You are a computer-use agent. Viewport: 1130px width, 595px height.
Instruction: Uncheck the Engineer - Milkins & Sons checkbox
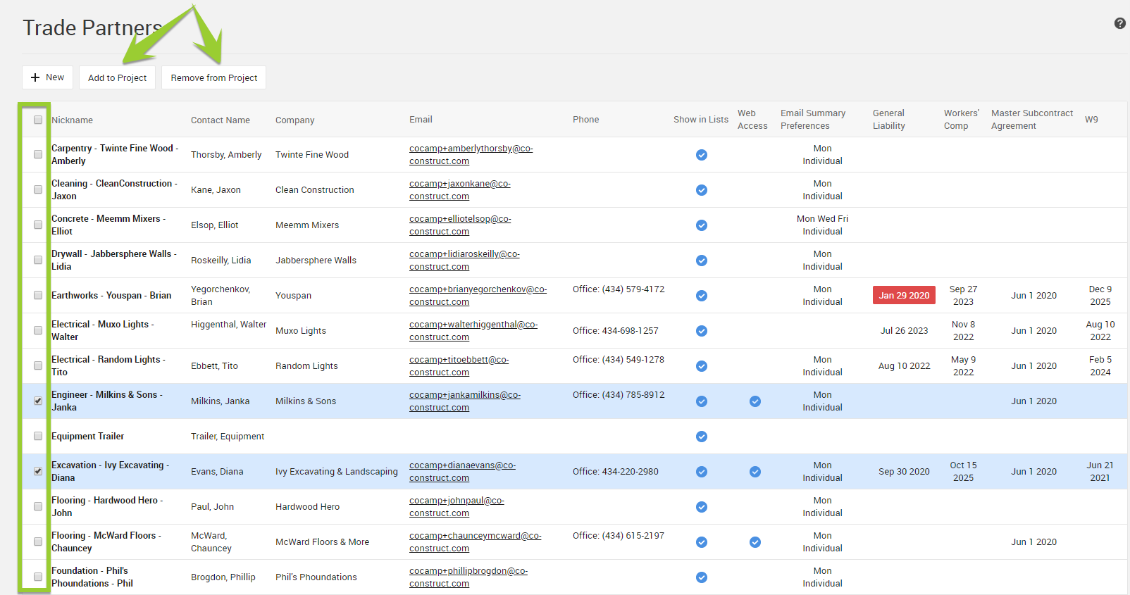point(38,401)
